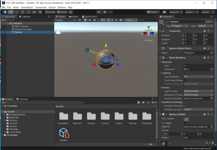Switch to the Asset Store tab

[x=90, y=17]
